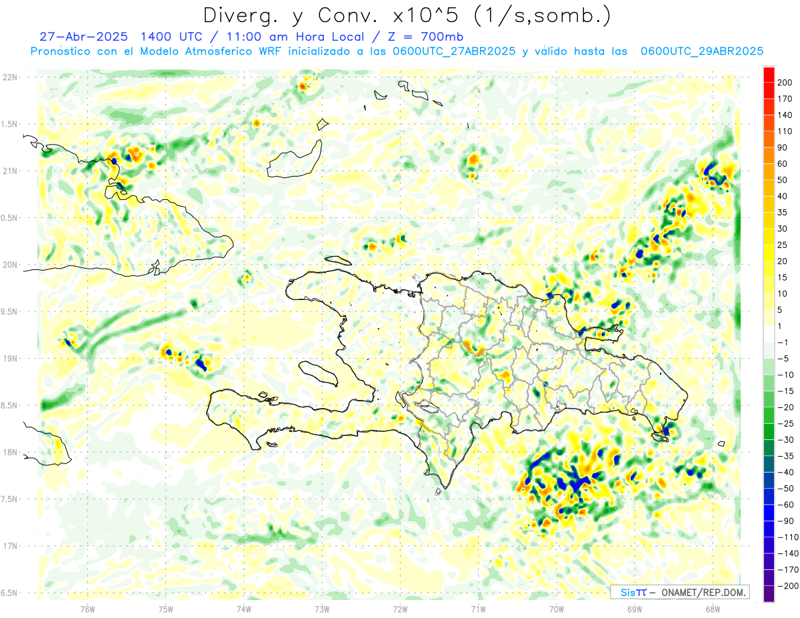Click longitude axis label '76W'
The width and height of the screenshot is (800, 618).
coord(87,609)
